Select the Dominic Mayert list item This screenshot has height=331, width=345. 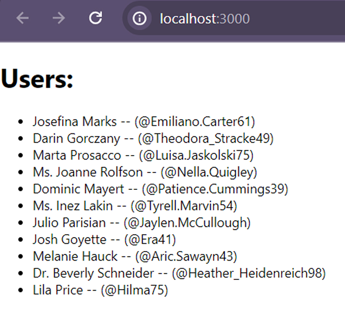click(x=79, y=189)
